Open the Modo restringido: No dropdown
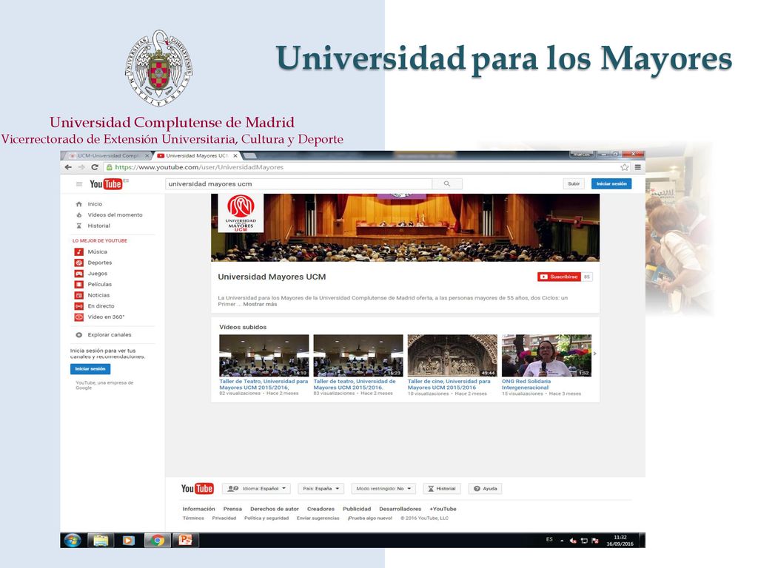The image size is (758, 568). [383, 489]
